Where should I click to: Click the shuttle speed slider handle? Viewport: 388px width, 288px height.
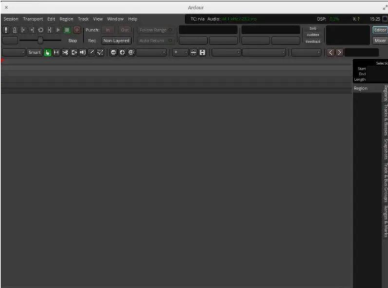(40, 40)
